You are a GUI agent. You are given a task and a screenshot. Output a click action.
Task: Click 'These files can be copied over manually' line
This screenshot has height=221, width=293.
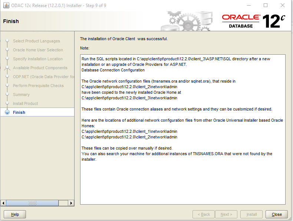click(127, 148)
